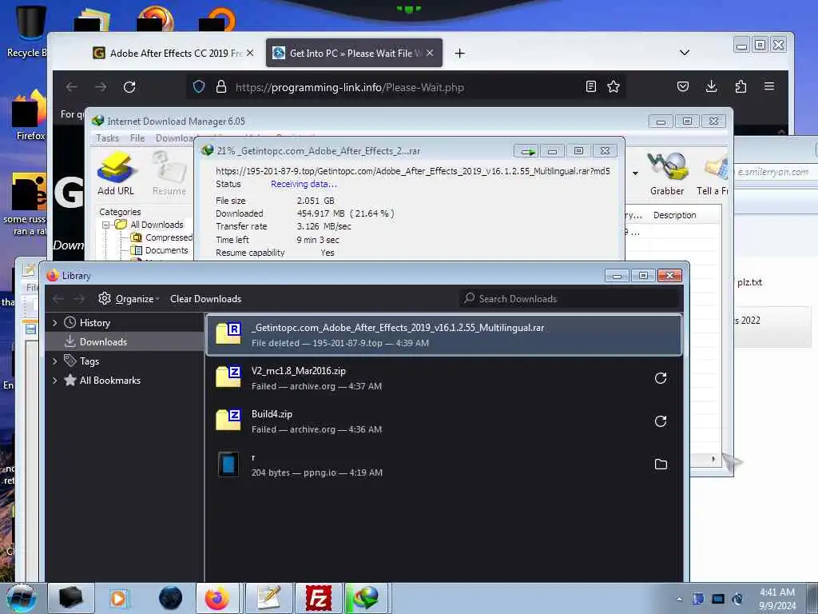818x614 pixels.
Task: Open Notepad icon on taskbar
Action: coord(269,598)
